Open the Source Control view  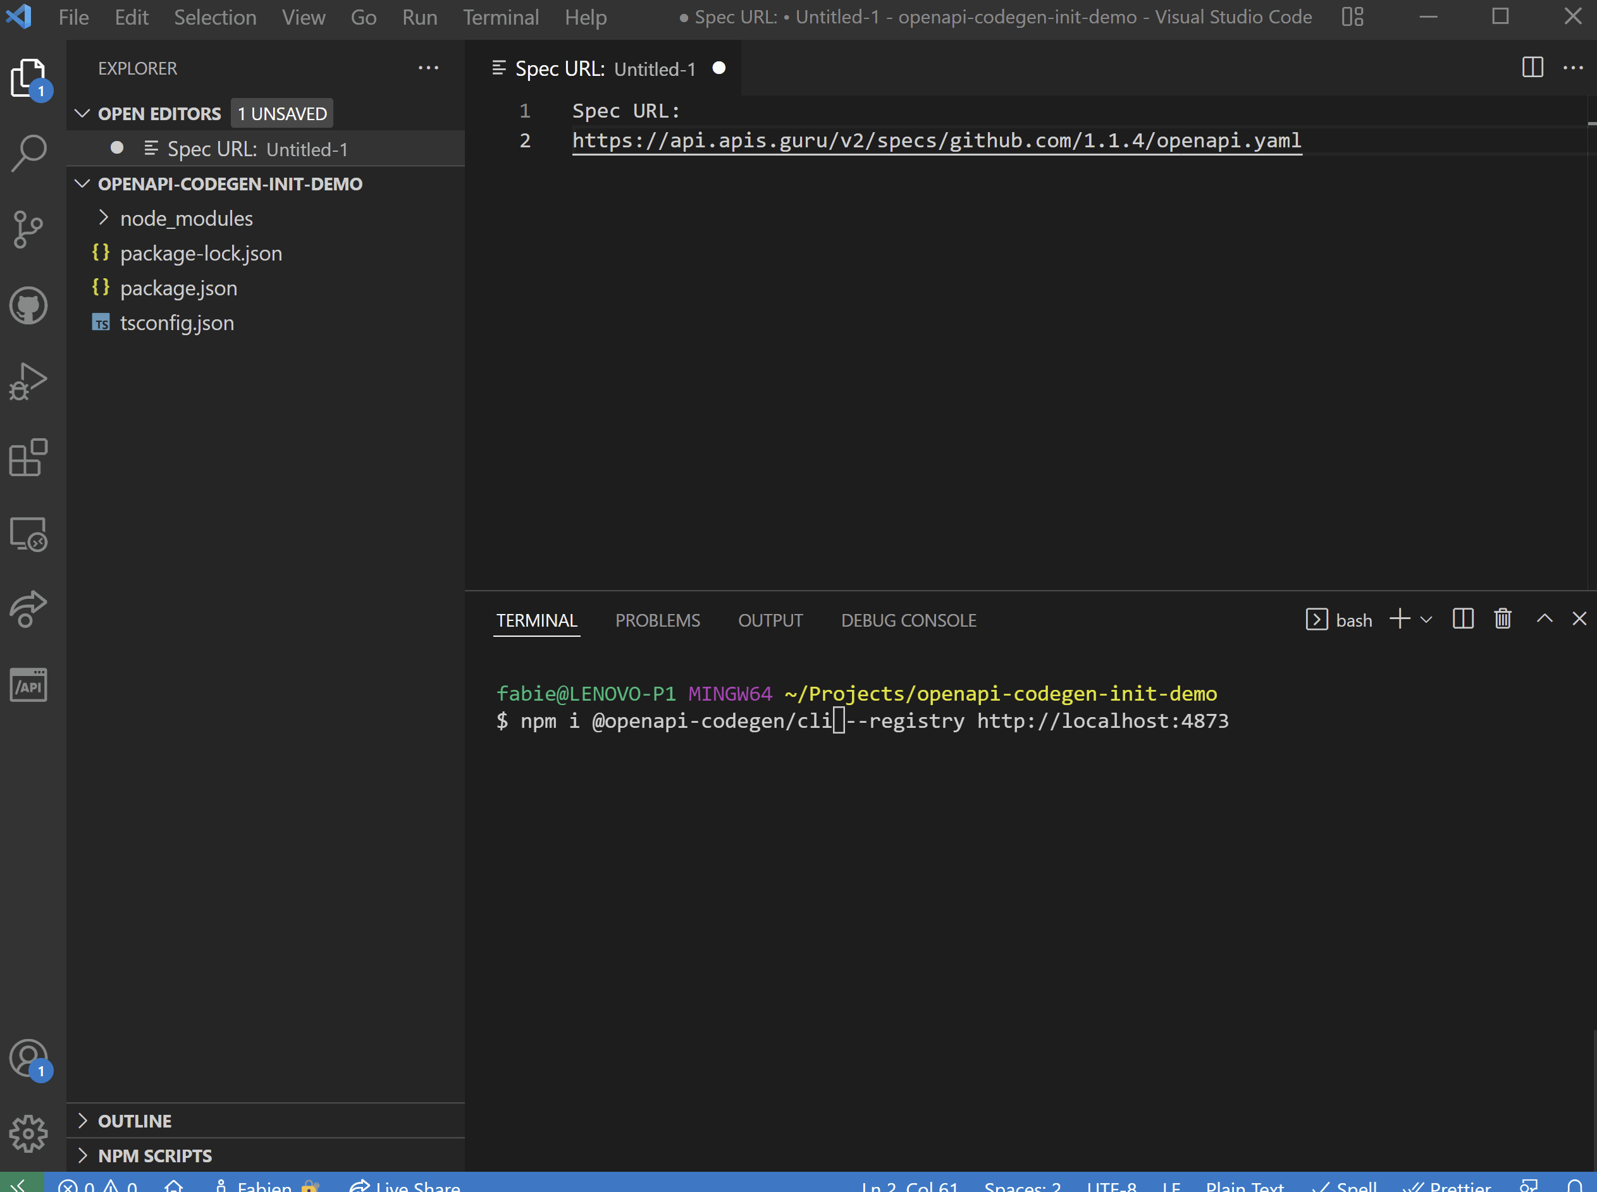click(x=29, y=230)
